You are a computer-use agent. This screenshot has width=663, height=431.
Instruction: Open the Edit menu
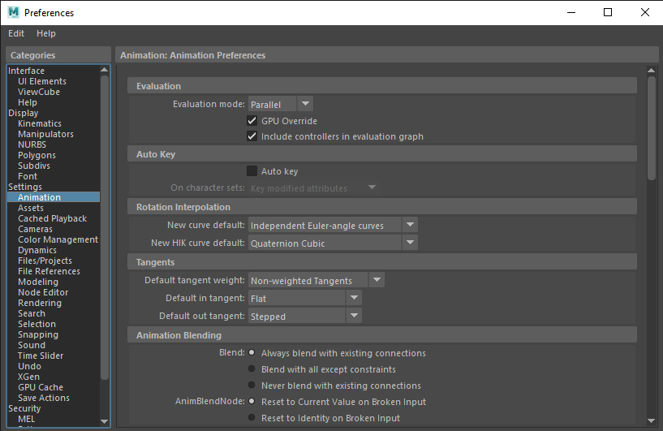(16, 33)
